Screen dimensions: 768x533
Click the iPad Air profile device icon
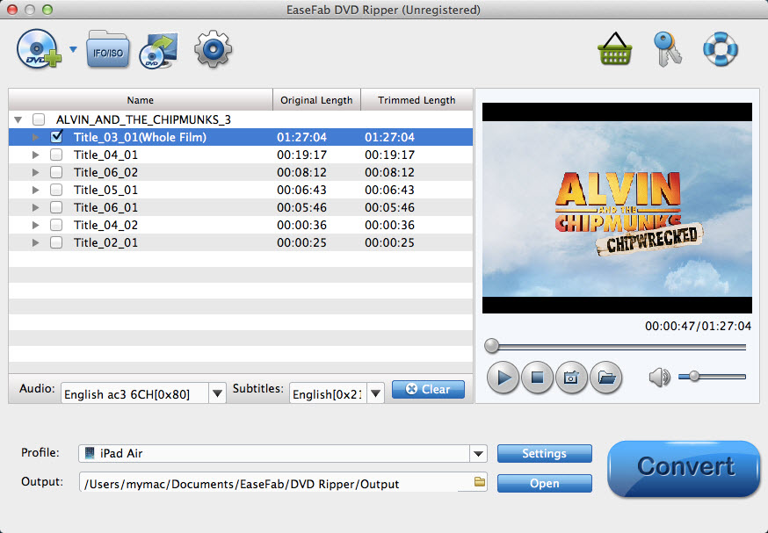pyautogui.click(x=90, y=453)
